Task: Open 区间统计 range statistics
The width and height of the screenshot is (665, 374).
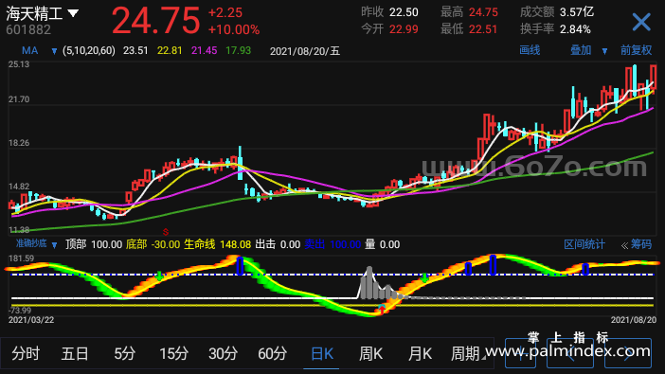Action: 584,244
